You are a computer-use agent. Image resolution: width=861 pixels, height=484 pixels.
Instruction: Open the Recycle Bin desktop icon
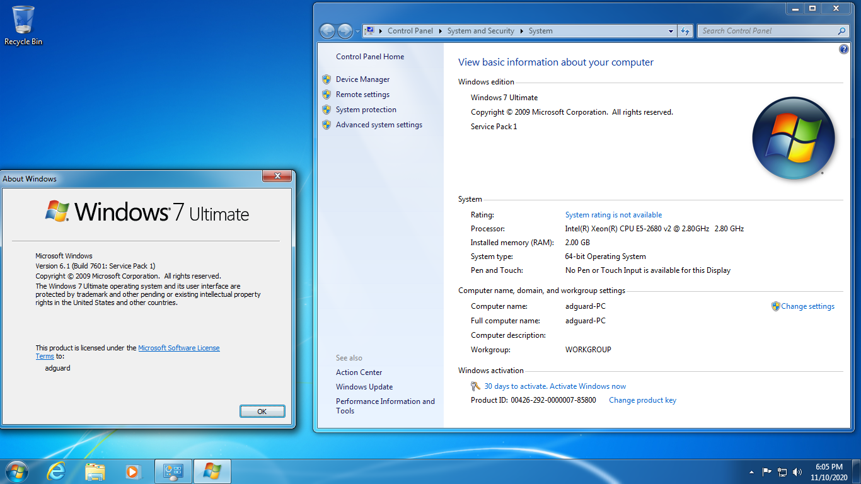(23, 25)
